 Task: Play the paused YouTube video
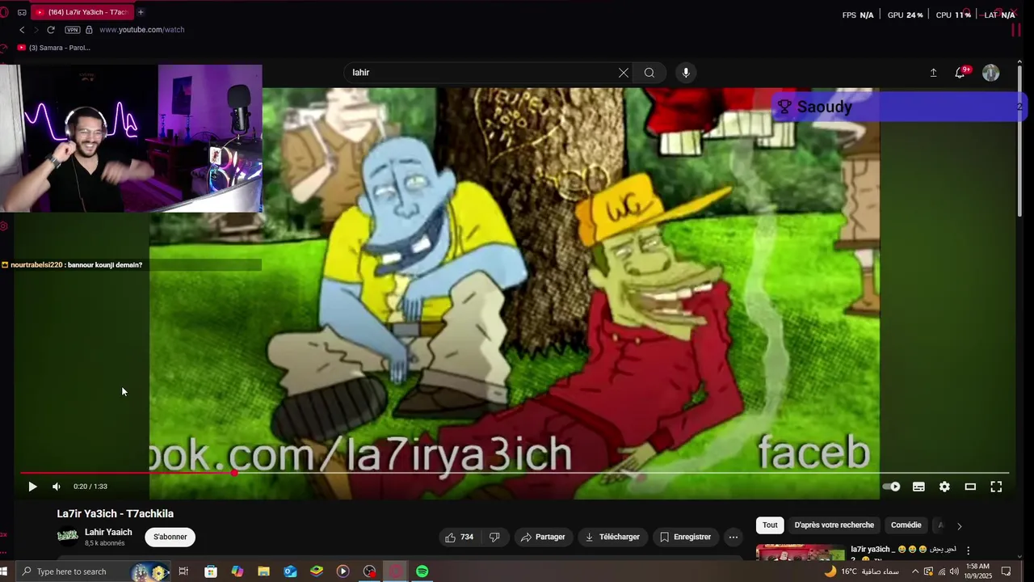32,487
